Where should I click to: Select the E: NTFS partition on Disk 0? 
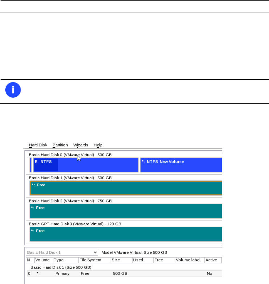(x=86, y=165)
